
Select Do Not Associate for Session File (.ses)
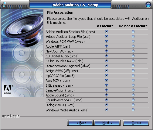pyautogui.click(x=133, y=31)
